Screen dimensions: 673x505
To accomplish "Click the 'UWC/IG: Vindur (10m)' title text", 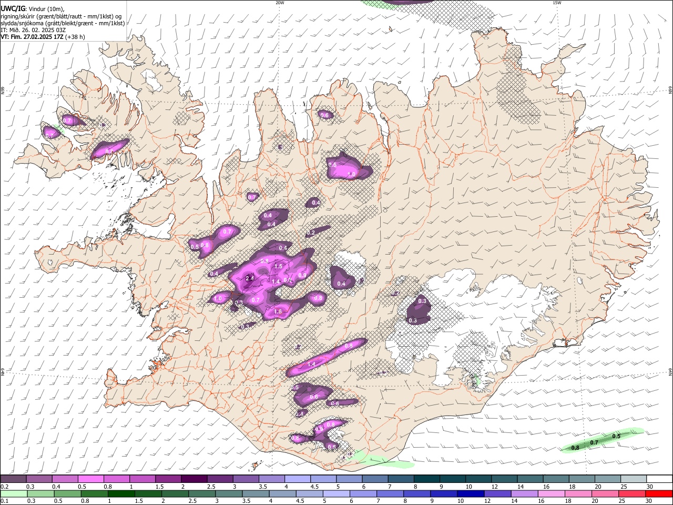I will tap(32, 8).
